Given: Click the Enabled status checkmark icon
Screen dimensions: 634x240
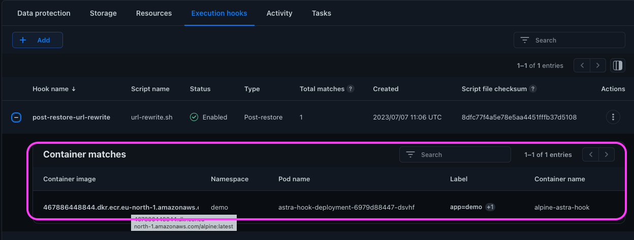Looking at the screenshot, I should [x=194, y=117].
